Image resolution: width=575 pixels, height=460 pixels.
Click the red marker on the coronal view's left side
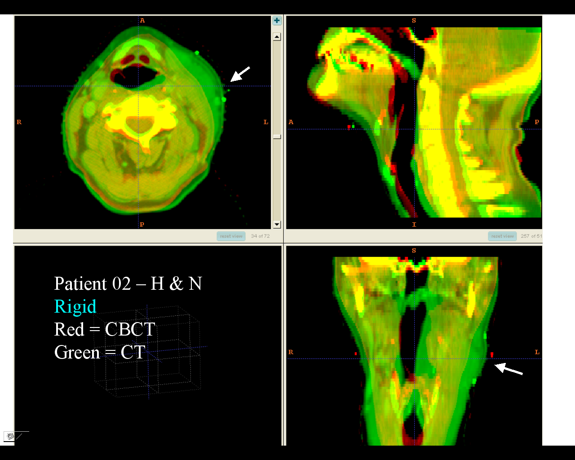[x=492, y=354]
